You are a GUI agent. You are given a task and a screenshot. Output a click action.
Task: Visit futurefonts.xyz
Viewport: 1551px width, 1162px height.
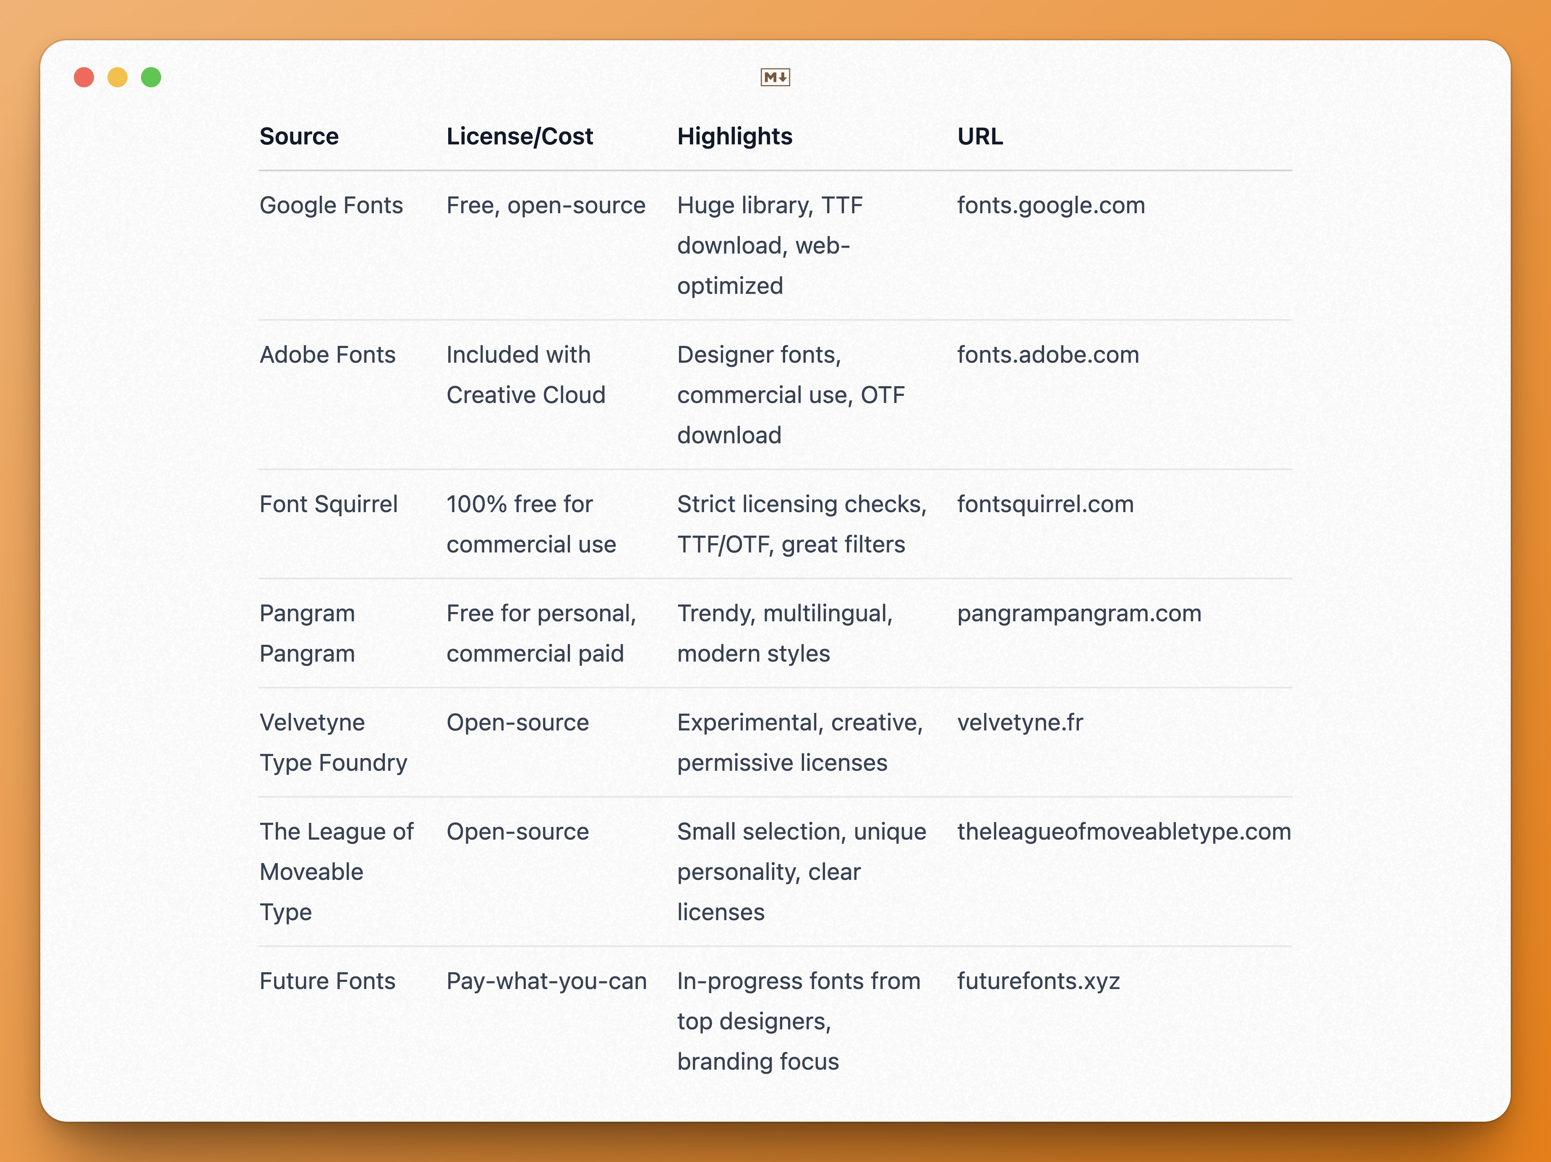1040,981
